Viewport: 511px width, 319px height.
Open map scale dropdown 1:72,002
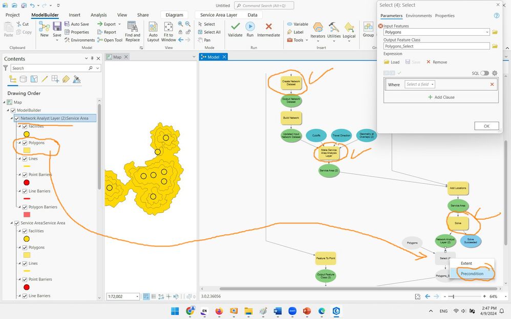tap(137, 297)
